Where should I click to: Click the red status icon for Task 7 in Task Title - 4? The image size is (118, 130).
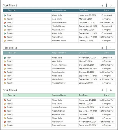pos(5,122)
